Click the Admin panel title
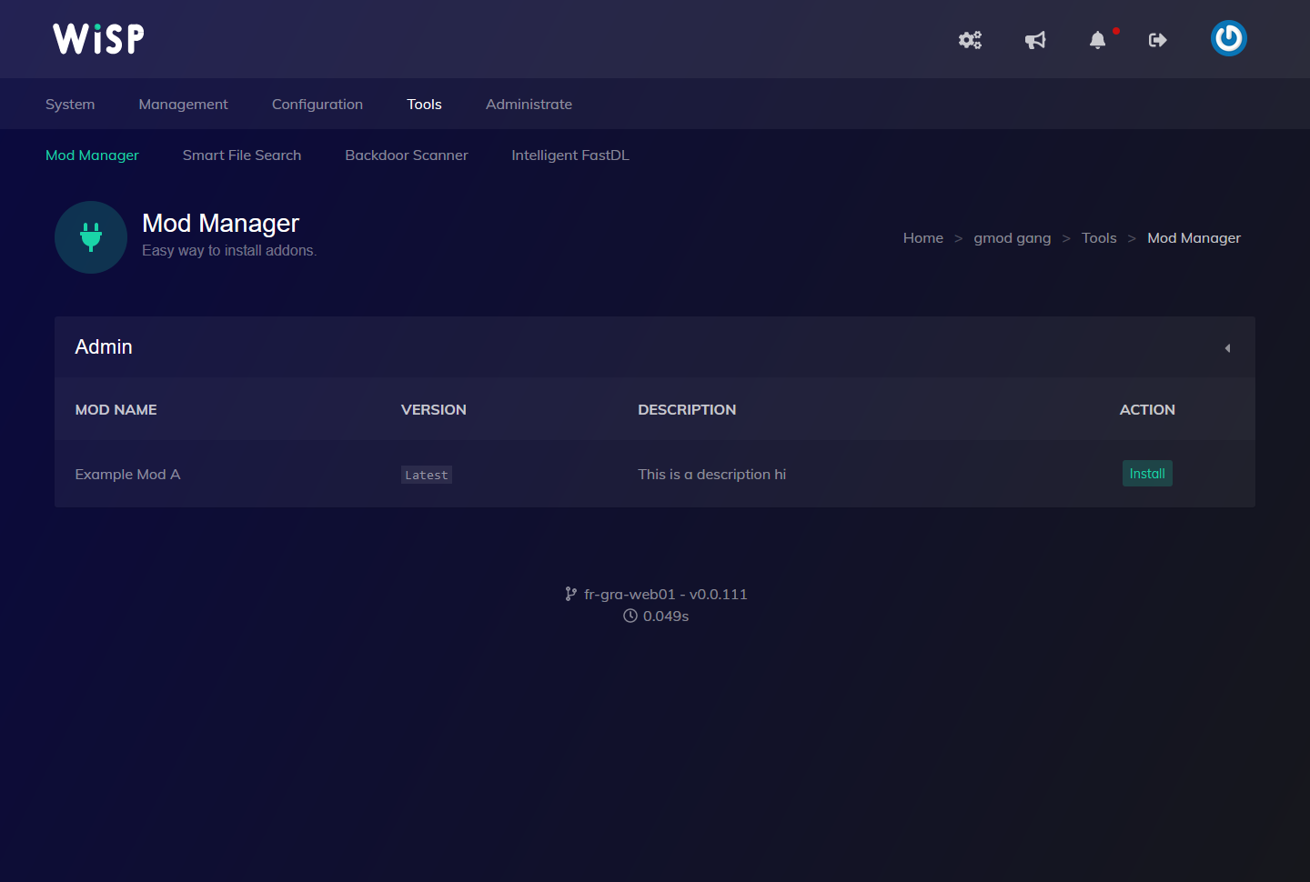 (x=104, y=346)
